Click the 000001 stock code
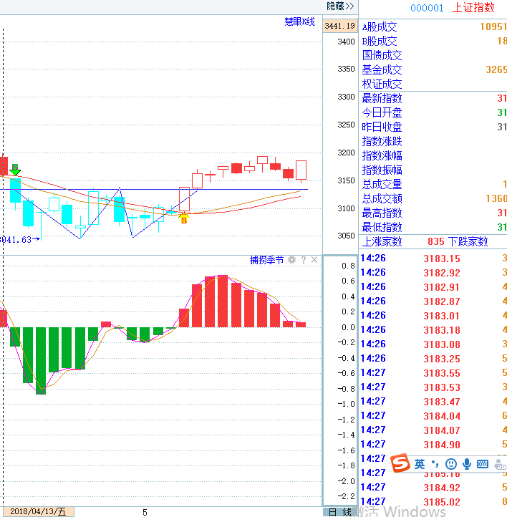The image size is (507, 517). [x=428, y=8]
